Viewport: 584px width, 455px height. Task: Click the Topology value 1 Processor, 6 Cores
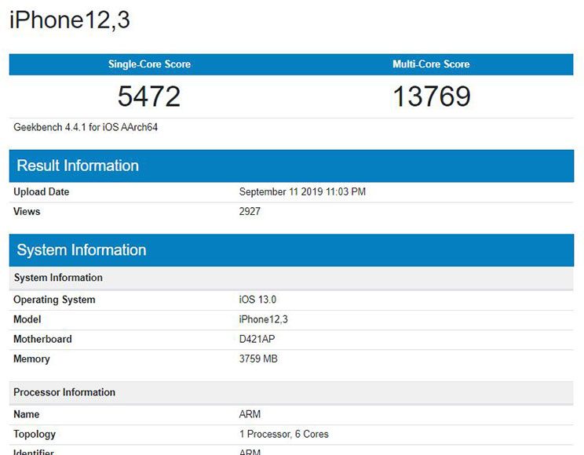pos(283,434)
